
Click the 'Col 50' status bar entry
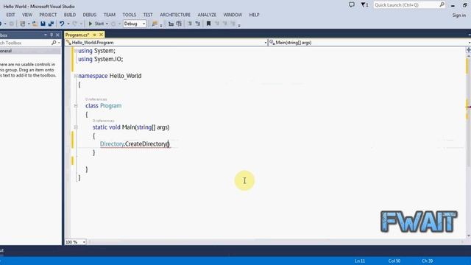[x=394, y=261]
